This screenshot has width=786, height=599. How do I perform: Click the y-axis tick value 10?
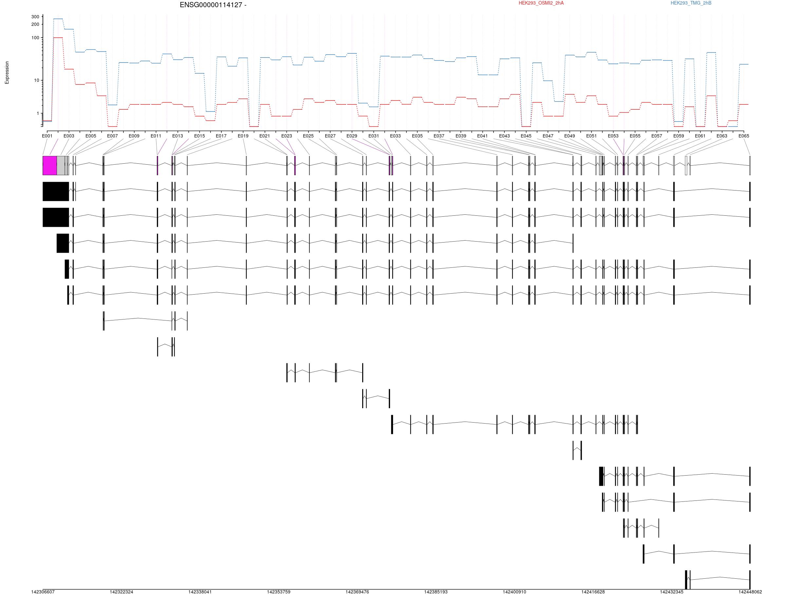pyautogui.click(x=37, y=81)
